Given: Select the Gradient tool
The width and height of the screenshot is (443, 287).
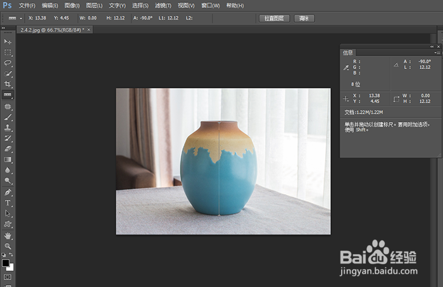Looking at the screenshot, I should click(x=8, y=159).
